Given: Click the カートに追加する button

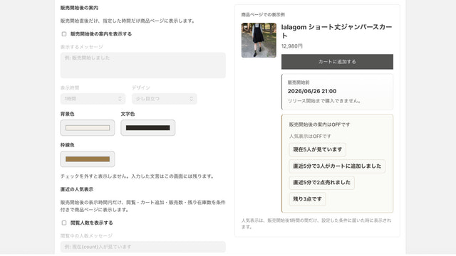Looking at the screenshot, I should click(x=337, y=62).
